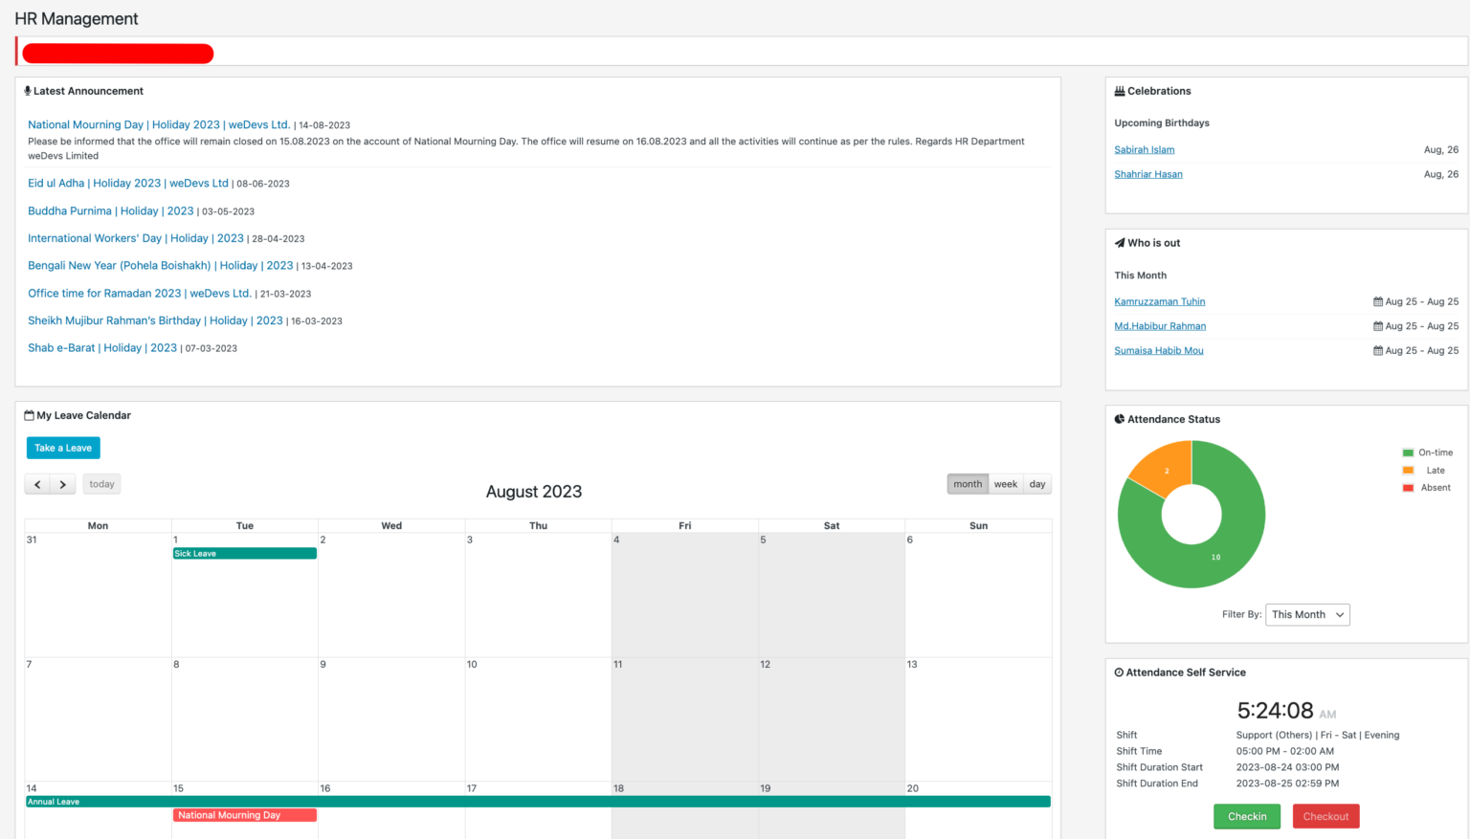Click the clock icon next to Attendance Status
Screen dimensions: 1470x839
[x=1120, y=418]
